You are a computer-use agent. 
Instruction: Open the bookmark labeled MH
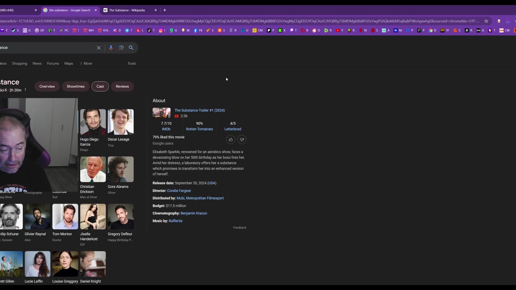point(89,30)
